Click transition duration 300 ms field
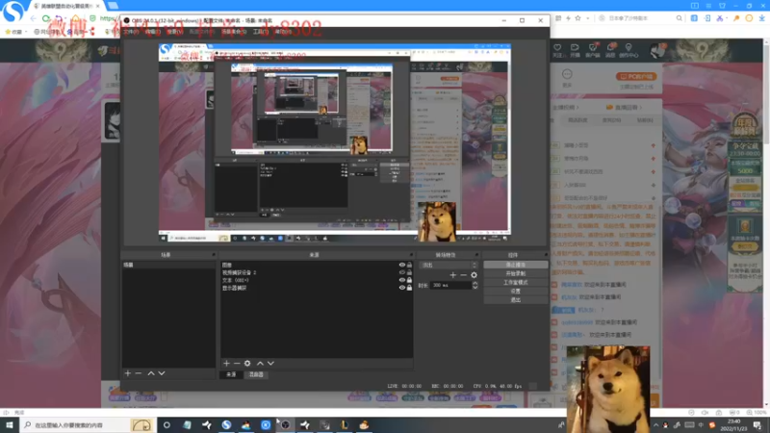 (450, 285)
